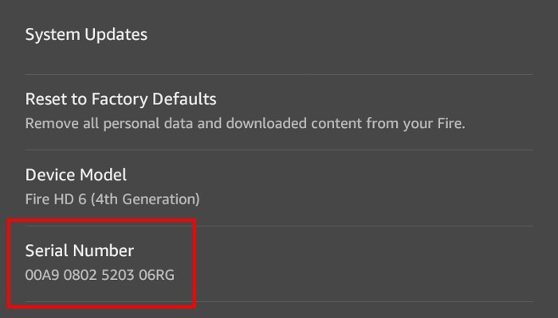Click '(4th Generation)' in the device model
The image size is (558, 318).
(153, 199)
